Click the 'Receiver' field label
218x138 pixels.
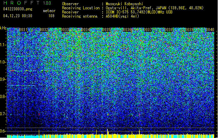(70, 12)
